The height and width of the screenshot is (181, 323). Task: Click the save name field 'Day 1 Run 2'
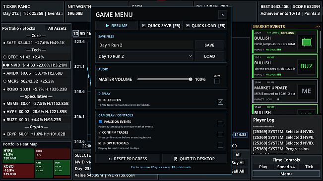coord(145,45)
